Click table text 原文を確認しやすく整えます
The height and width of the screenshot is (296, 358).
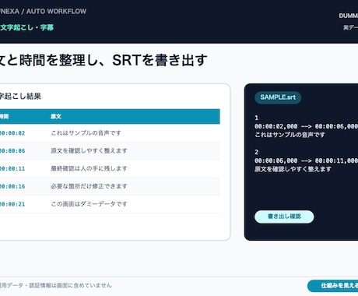[x=89, y=151]
